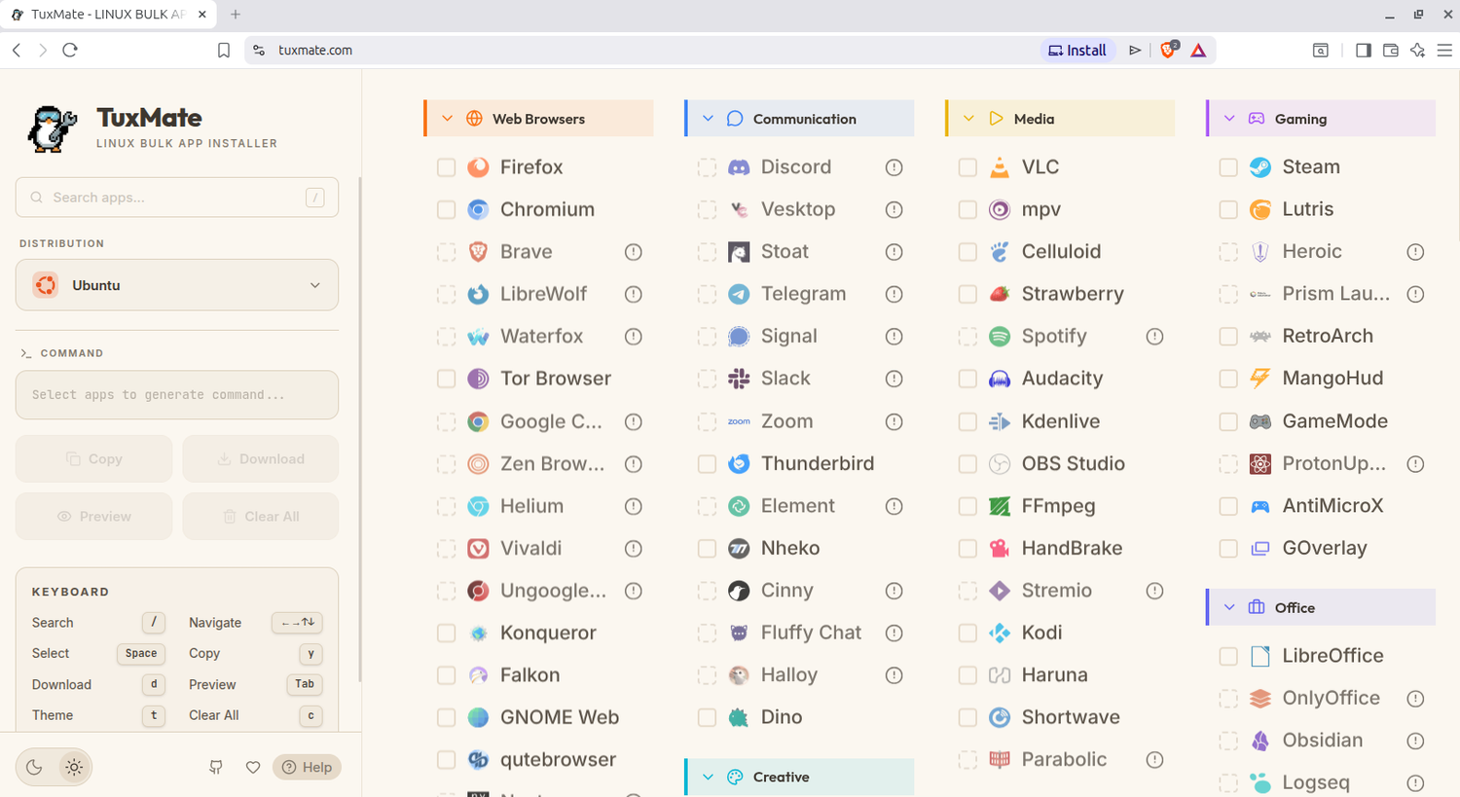
Task: Click the Clear All button
Action: (261, 517)
